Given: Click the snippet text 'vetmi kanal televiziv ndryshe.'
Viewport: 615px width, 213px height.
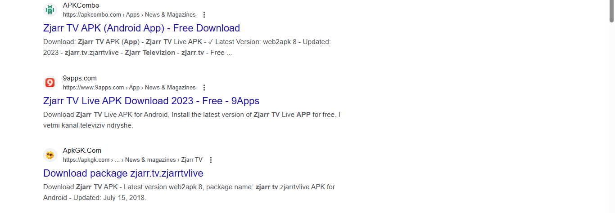Looking at the screenshot, I should (x=88, y=125).
